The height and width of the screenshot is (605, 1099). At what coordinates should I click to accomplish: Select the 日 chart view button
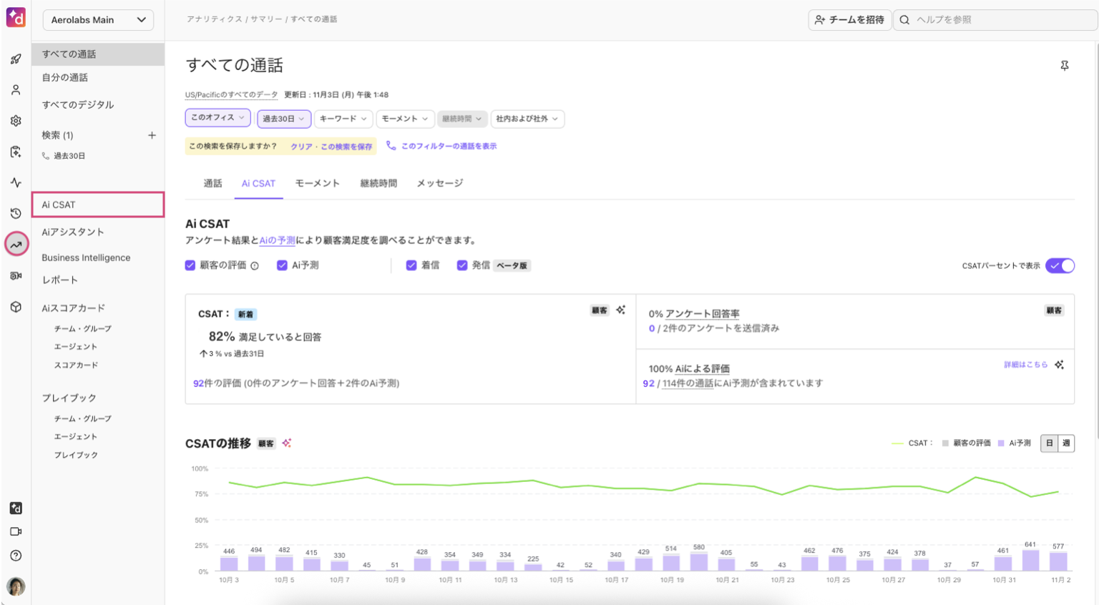coord(1049,443)
